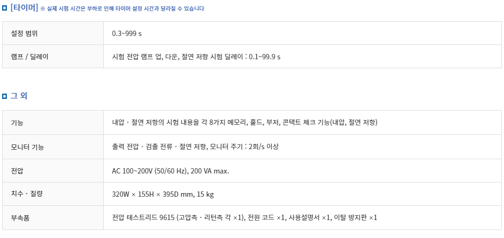Click the blue square icon beside 타이머
This screenshot has width=504, height=238.
pos(5,8)
